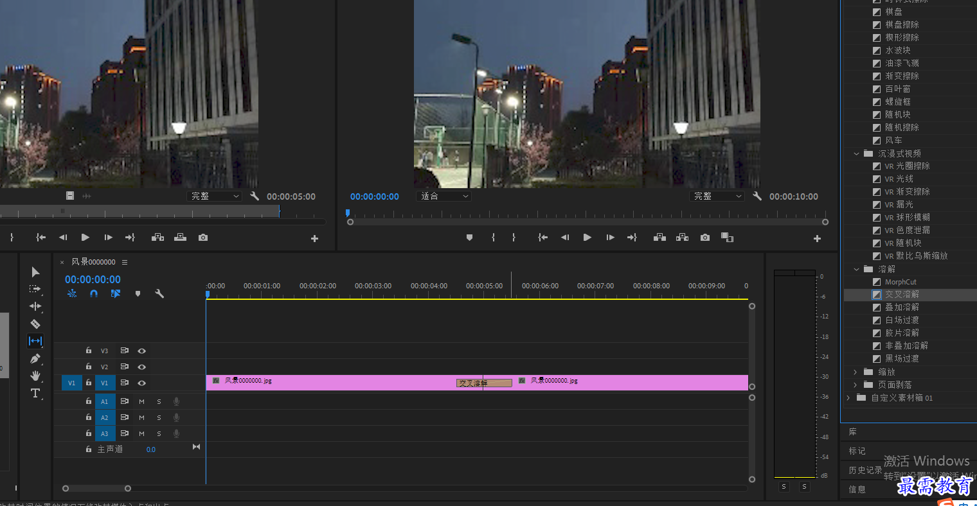
Task: Add marker in Program monitor
Action: (469, 238)
